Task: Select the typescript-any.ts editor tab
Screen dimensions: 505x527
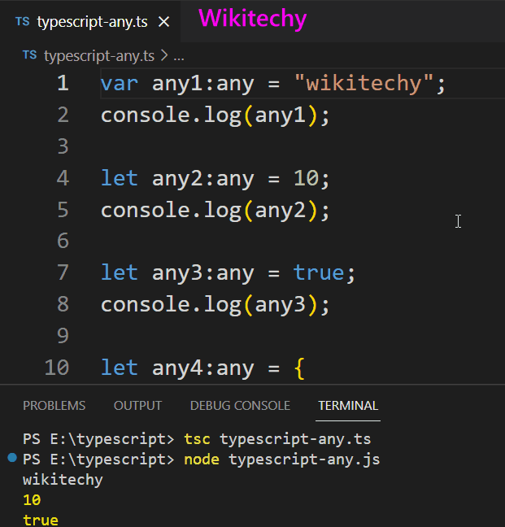Action: (92, 22)
